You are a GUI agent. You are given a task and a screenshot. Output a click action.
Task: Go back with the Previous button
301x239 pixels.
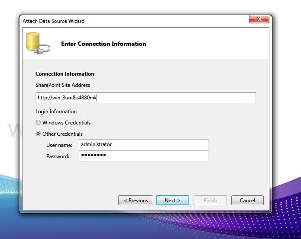click(x=136, y=200)
